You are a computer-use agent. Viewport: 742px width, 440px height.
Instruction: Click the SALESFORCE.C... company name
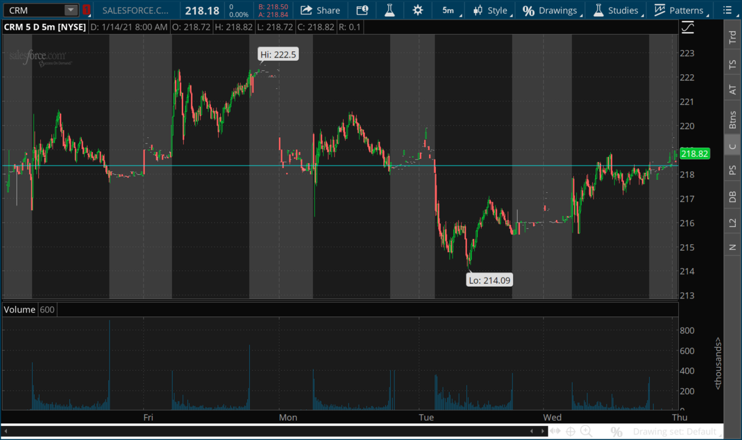[x=135, y=10]
